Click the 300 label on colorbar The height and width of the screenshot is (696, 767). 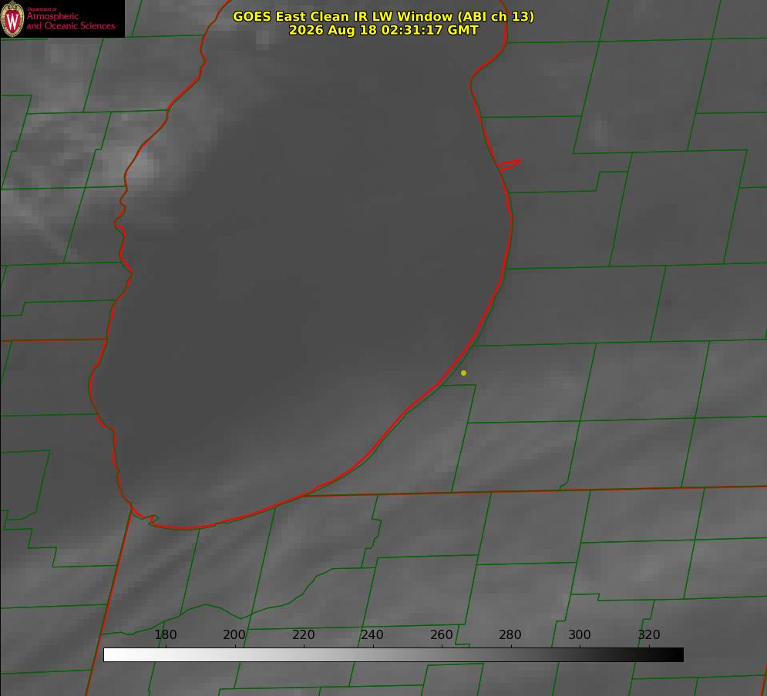pyautogui.click(x=580, y=634)
